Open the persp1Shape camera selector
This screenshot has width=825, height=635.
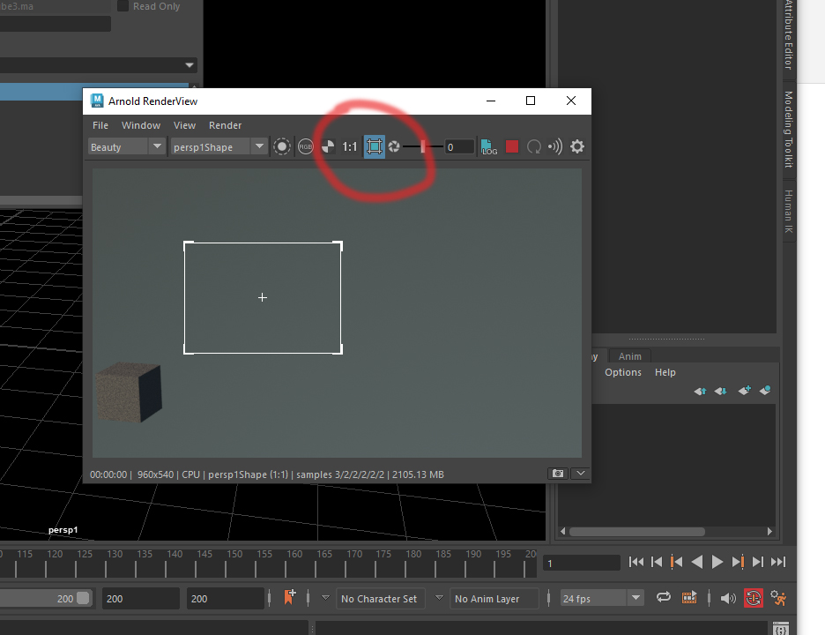pos(217,146)
